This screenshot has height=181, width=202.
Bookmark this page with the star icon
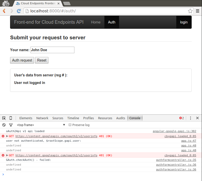pyautogui.click(x=190, y=11)
